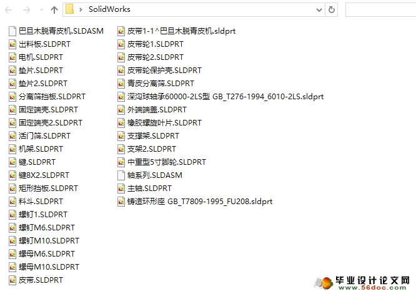Select the 螺母M10.SLDPRT part icon
This screenshot has width=416, height=294.
tap(12, 267)
